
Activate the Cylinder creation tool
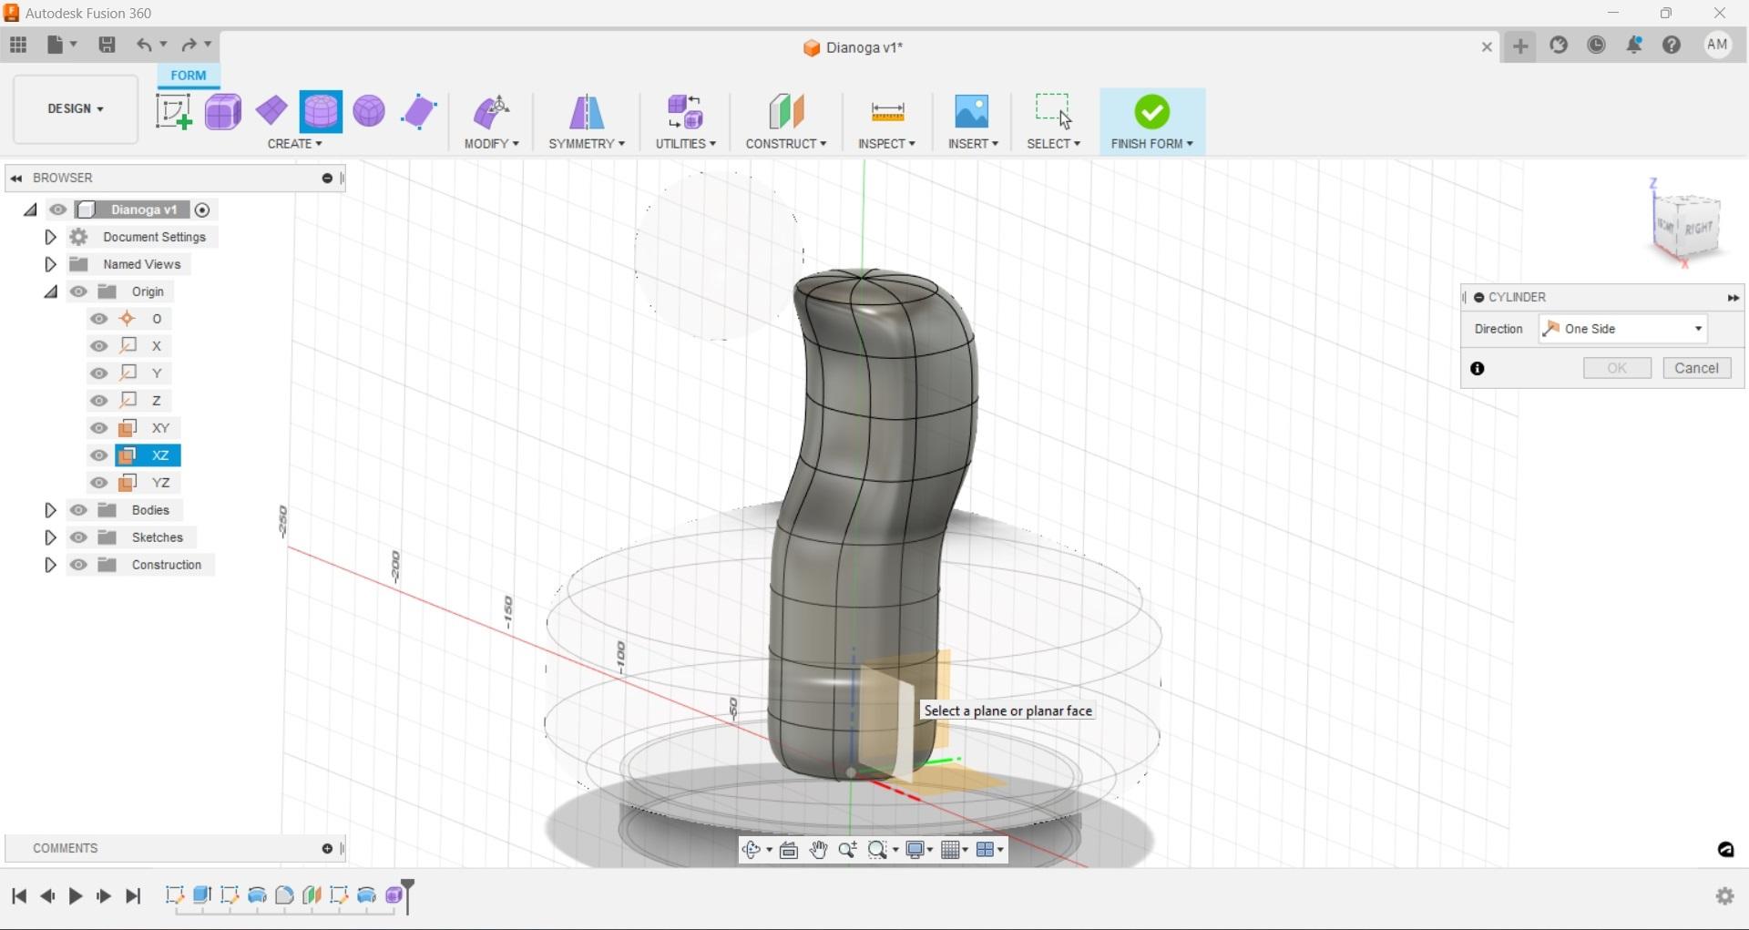click(x=321, y=111)
